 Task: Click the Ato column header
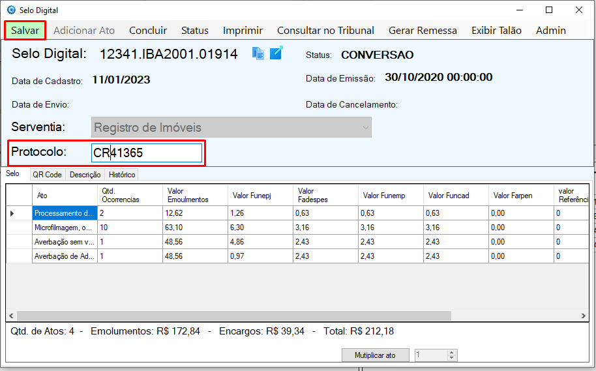(65, 196)
